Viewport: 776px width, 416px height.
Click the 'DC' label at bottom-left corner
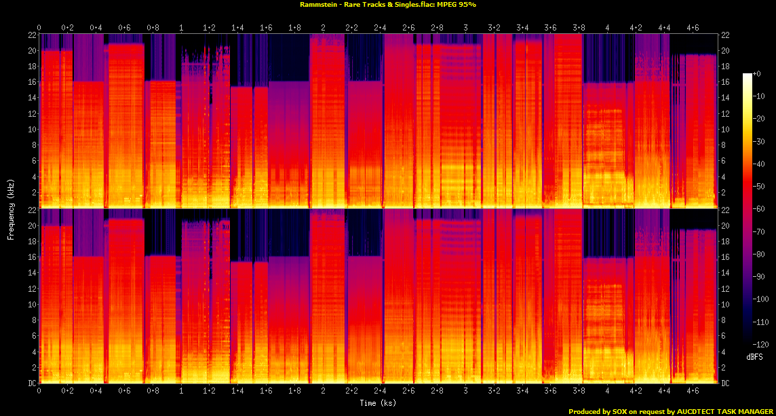pyautogui.click(x=32, y=383)
